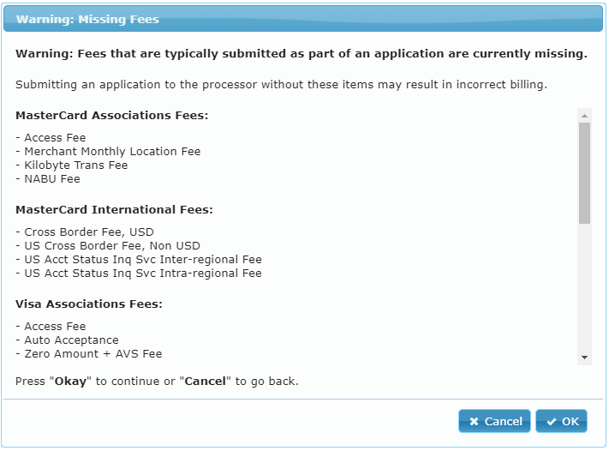Click the scrollbar down arrow

point(584,358)
